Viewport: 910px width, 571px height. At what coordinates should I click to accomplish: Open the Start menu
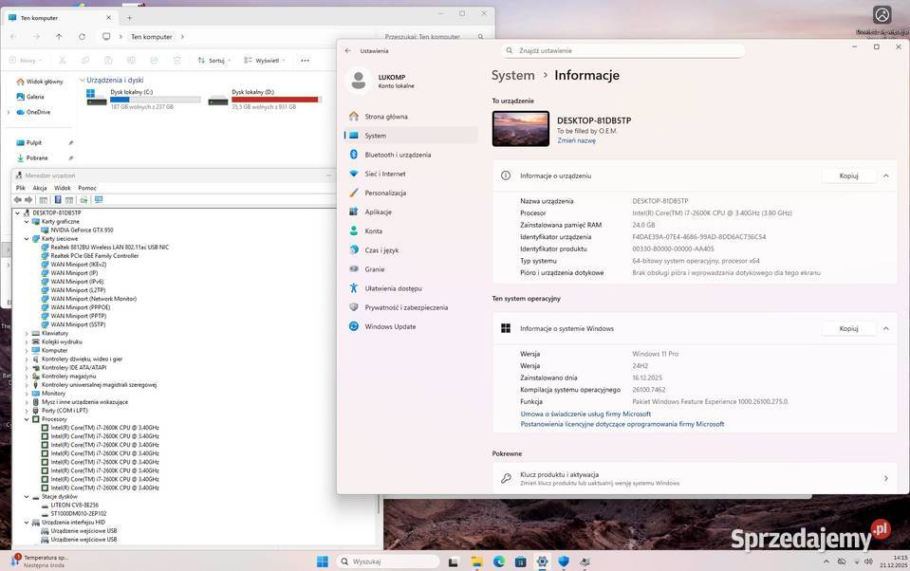coord(323,561)
